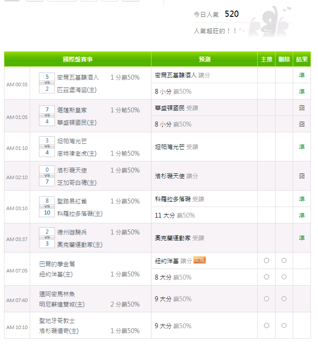This screenshot has height=345, width=318.
Task: Click the 8 vs 10 score box
Action: coord(47,207)
